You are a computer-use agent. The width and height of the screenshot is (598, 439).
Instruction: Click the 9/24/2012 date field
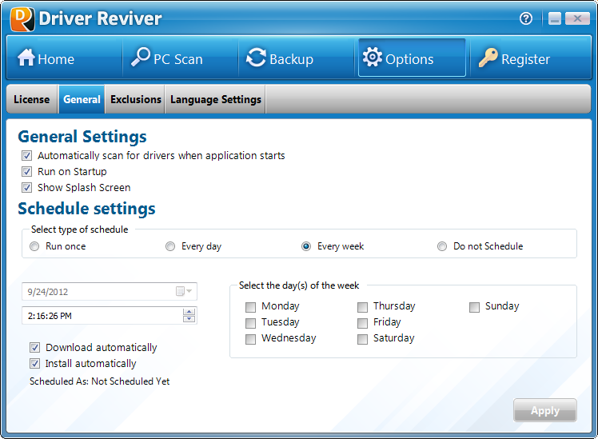(110, 292)
